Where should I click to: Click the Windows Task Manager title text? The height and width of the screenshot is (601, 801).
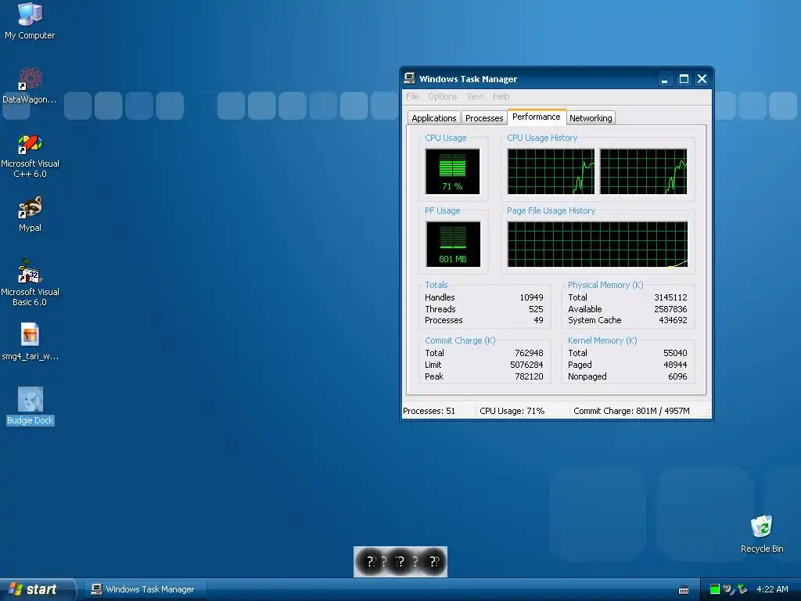coord(468,79)
